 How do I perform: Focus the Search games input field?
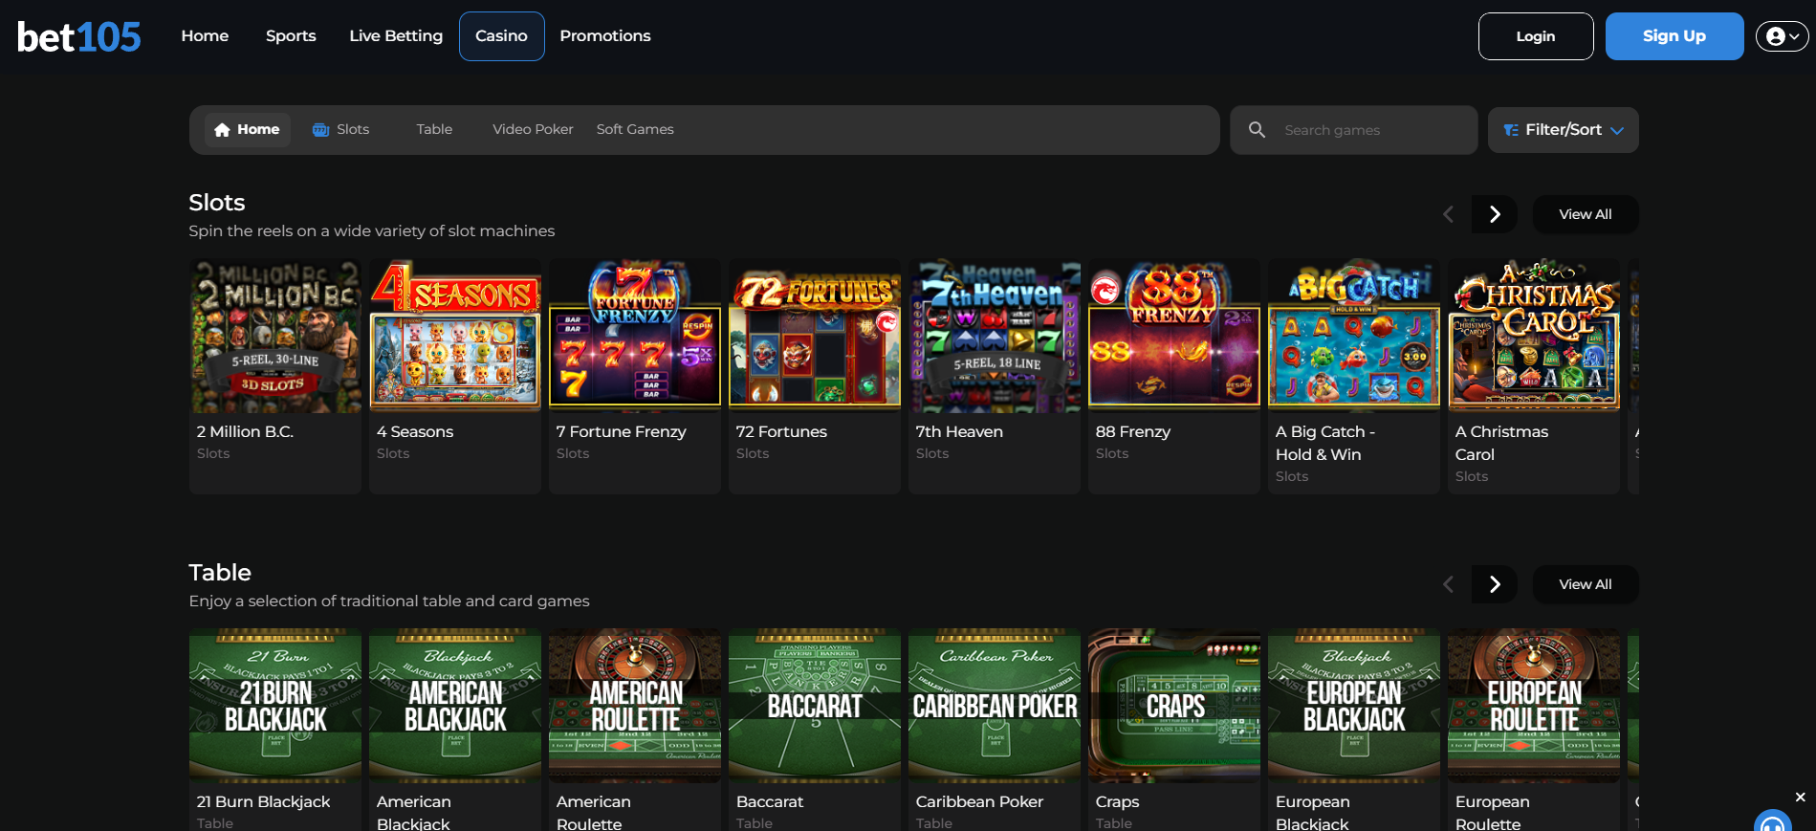[x=1354, y=130]
